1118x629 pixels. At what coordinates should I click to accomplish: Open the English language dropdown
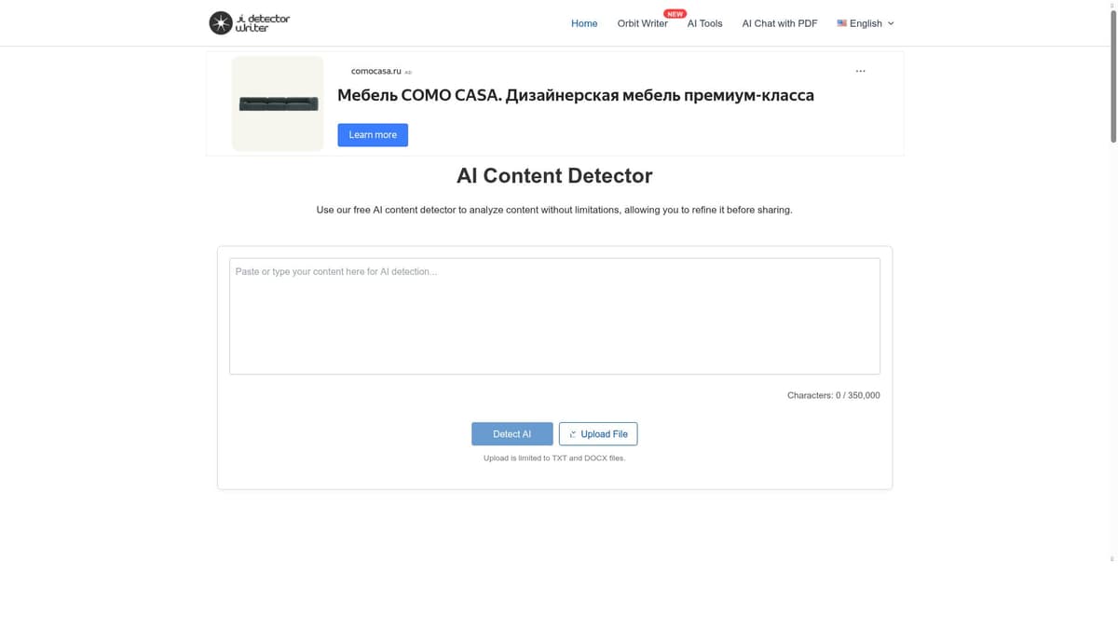point(865,22)
